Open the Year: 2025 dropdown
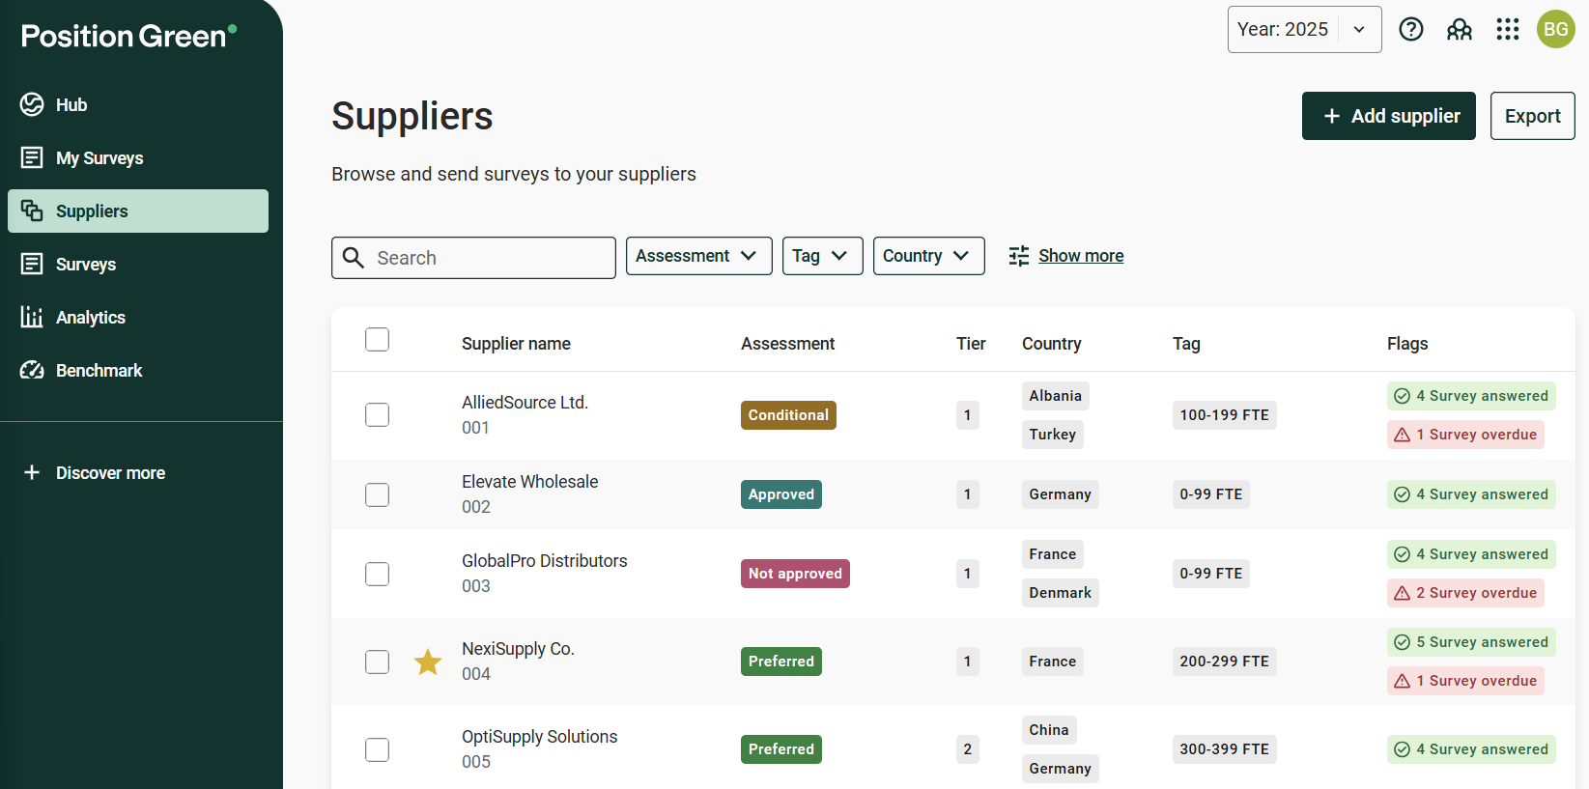Screen dimensions: 1589x789 click(x=1304, y=29)
